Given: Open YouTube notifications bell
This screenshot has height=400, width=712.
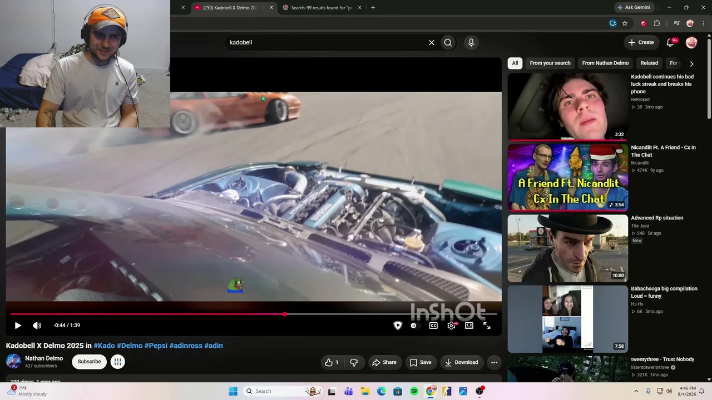Looking at the screenshot, I should 671,42.
